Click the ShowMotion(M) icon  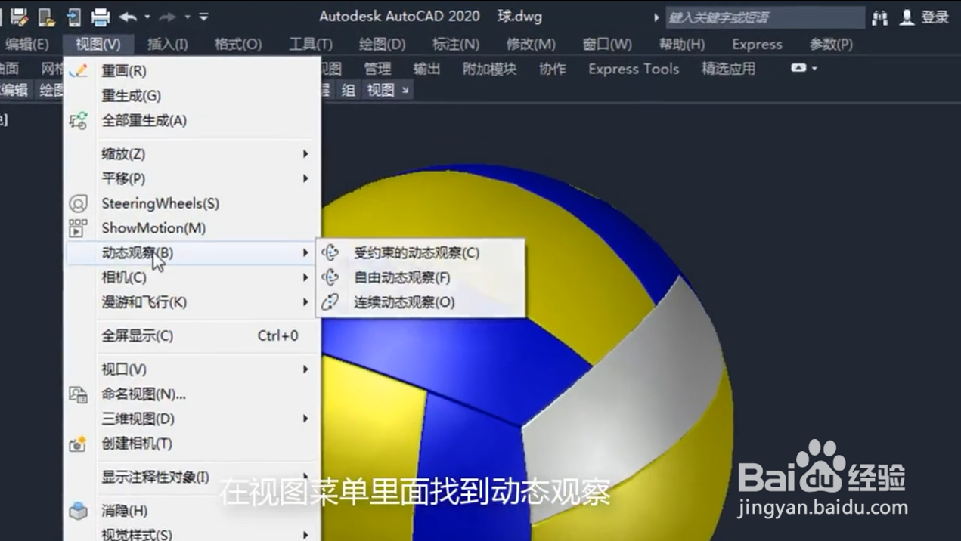point(79,228)
